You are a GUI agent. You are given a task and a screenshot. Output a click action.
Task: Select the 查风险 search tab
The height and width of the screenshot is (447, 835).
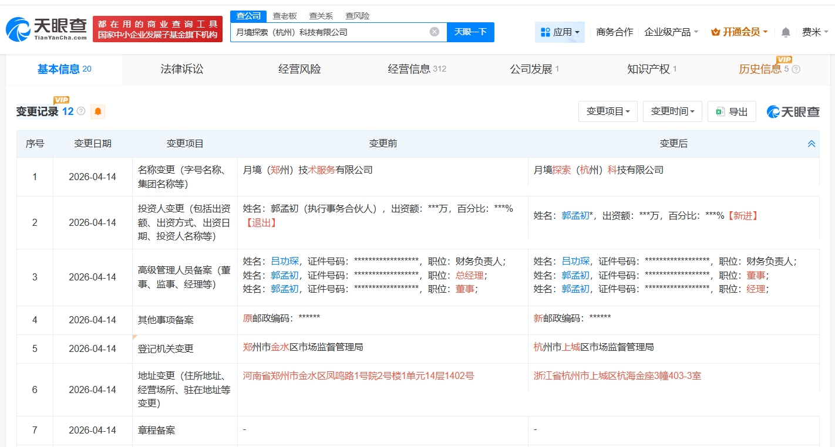[358, 16]
